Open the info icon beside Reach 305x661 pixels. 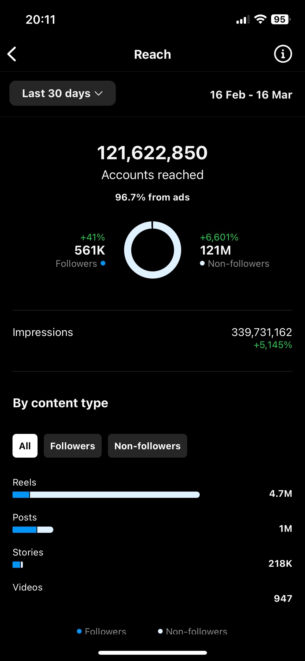pyautogui.click(x=283, y=54)
